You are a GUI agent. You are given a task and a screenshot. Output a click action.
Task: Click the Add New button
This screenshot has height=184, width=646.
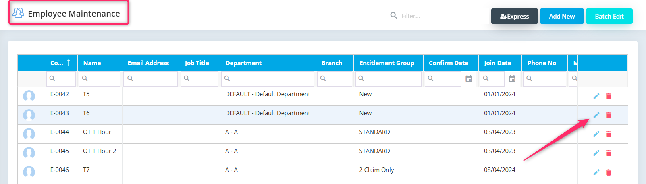click(562, 16)
